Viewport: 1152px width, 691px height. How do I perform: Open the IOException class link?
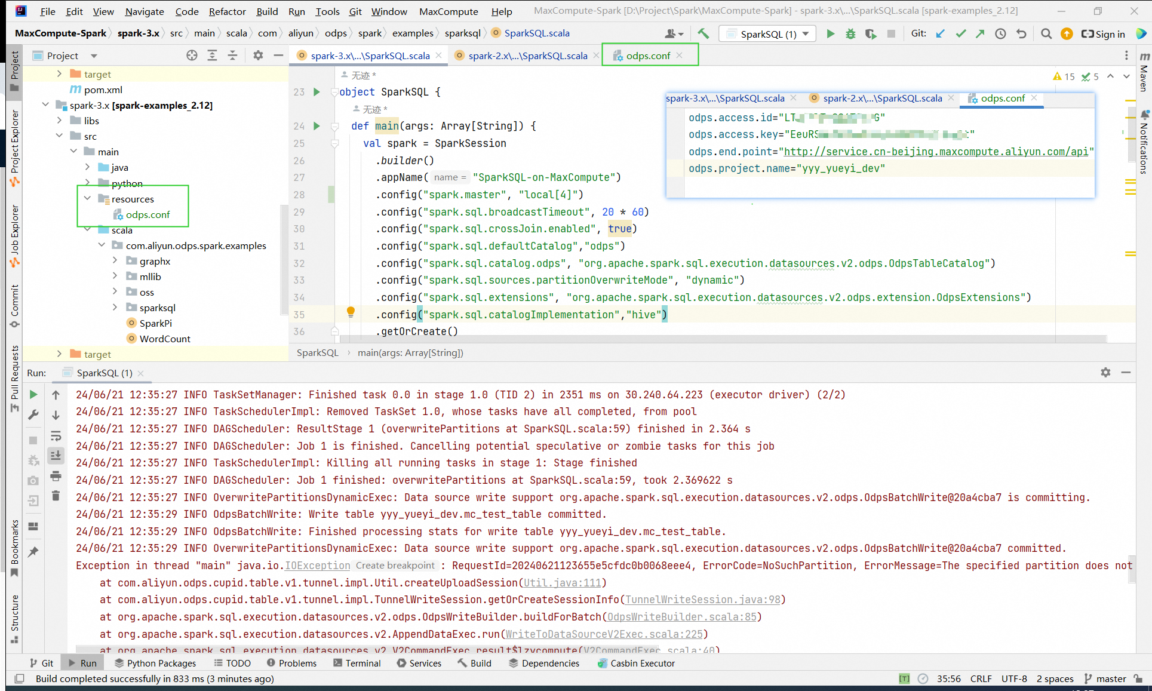point(317,566)
